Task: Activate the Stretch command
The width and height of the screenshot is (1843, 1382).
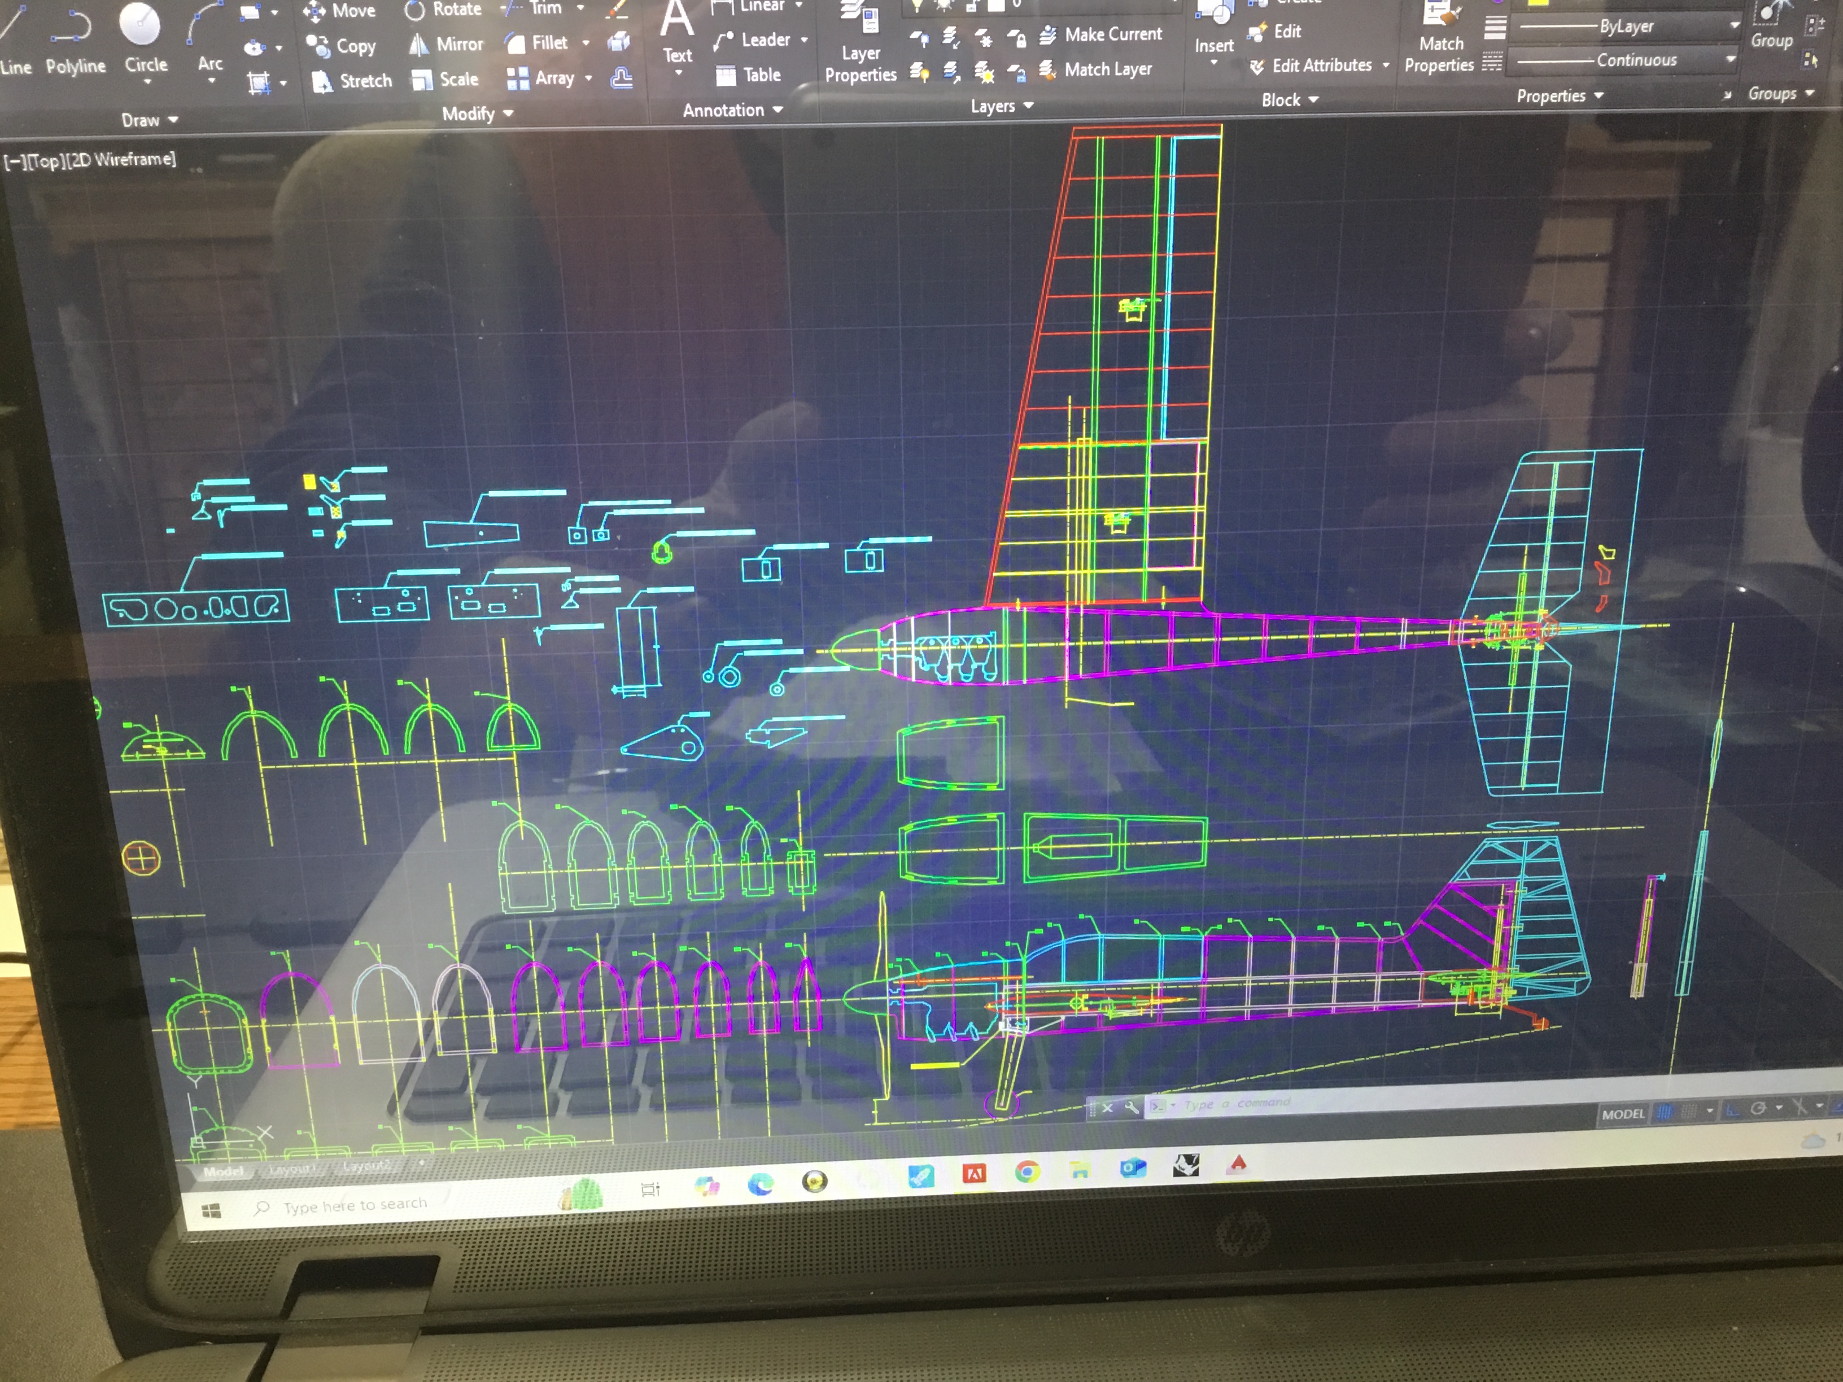Action: tap(352, 81)
